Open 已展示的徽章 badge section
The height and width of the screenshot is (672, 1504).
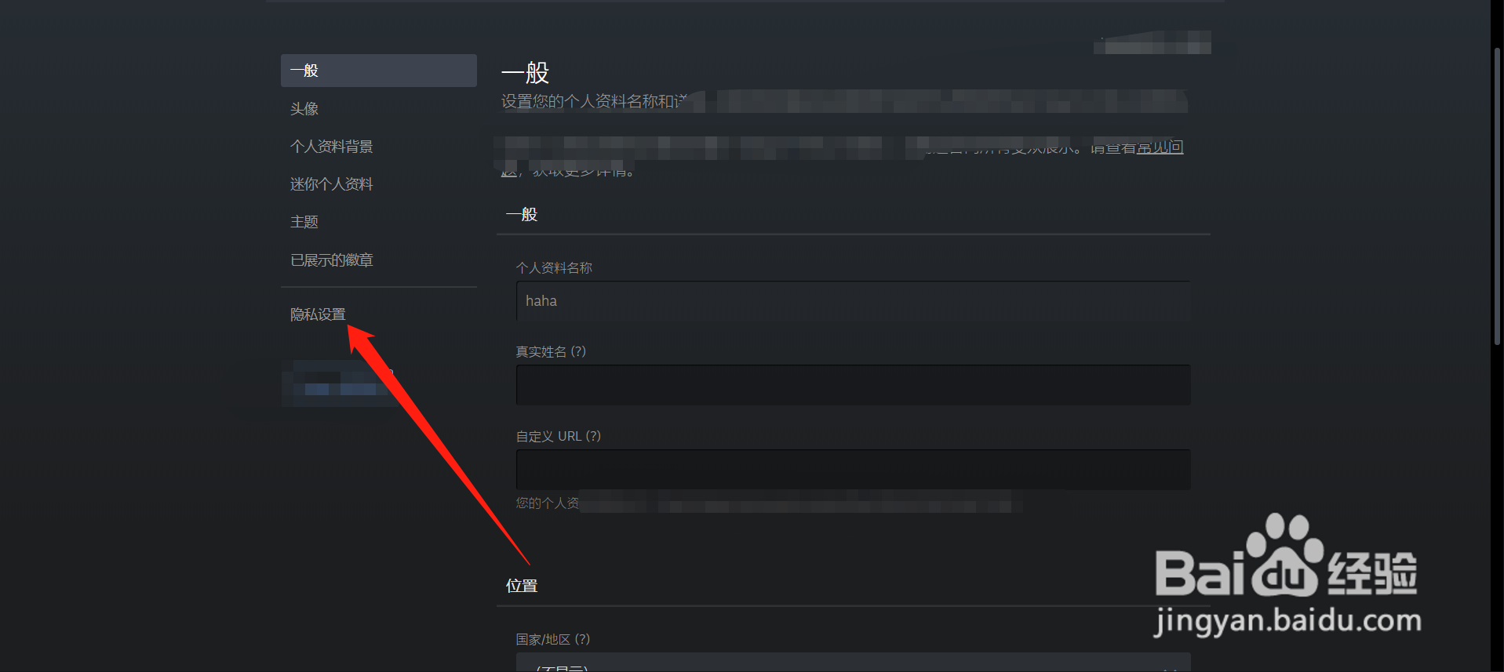[x=331, y=260]
